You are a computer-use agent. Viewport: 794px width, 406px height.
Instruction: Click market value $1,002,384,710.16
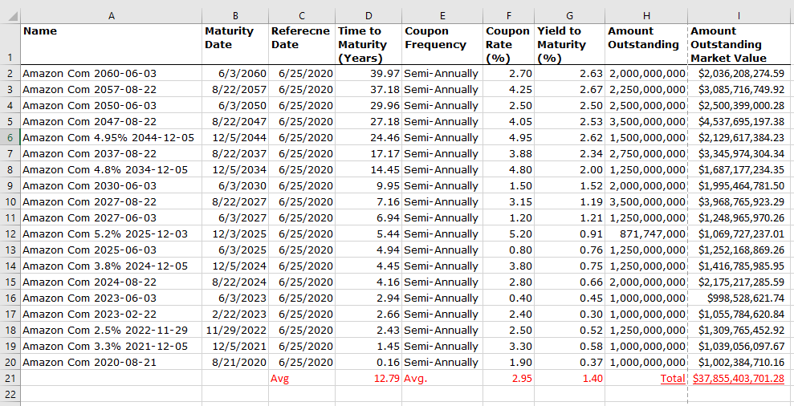[739, 363]
